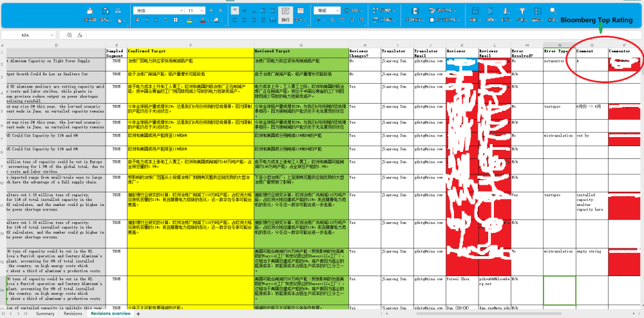Decrease indent icon

[263, 11]
